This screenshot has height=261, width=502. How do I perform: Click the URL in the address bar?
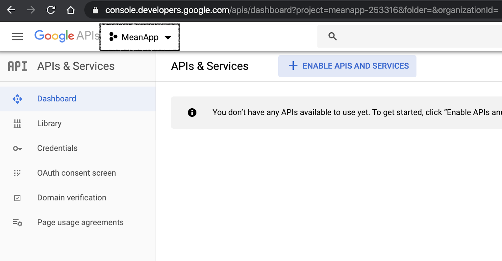(x=301, y=10)
